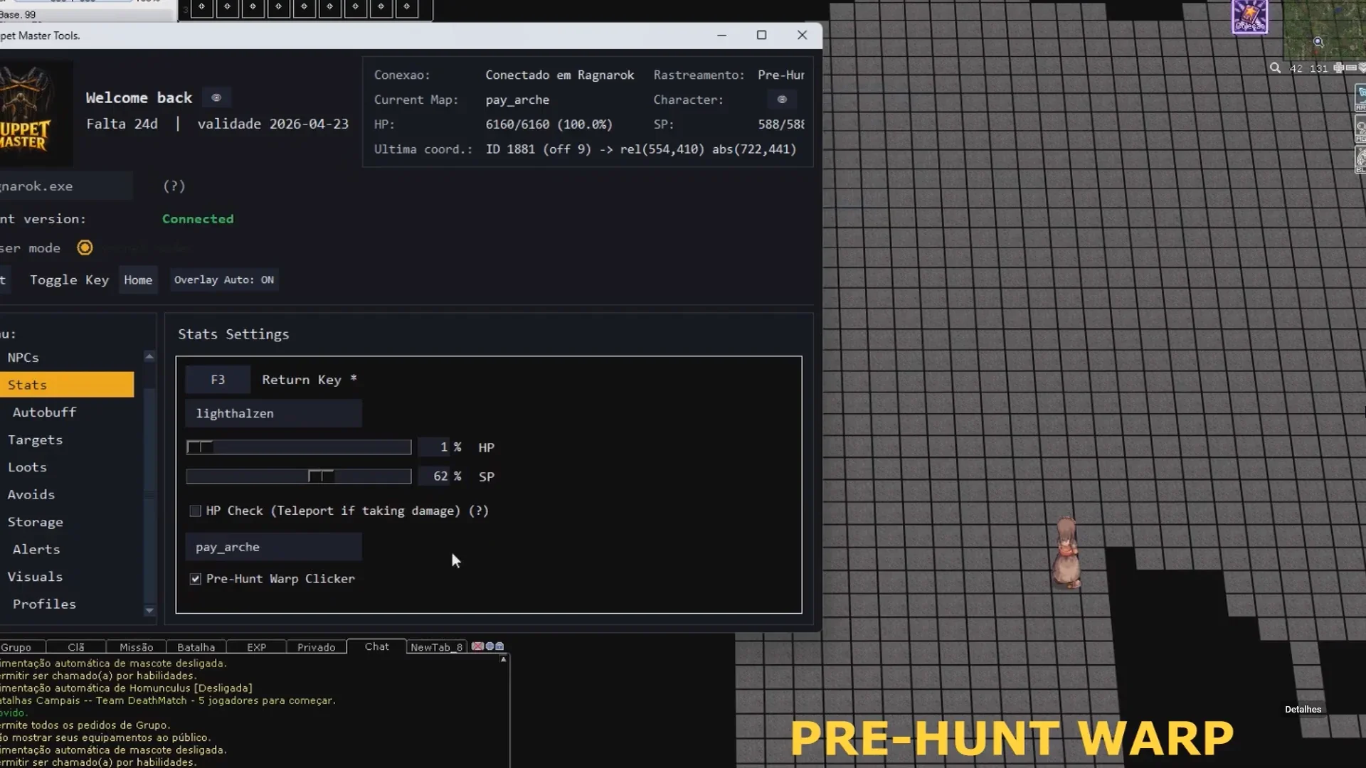Switch to the Batalha chat tab
This screenshot has height=768, width=1366.
(x=196, y=647)
